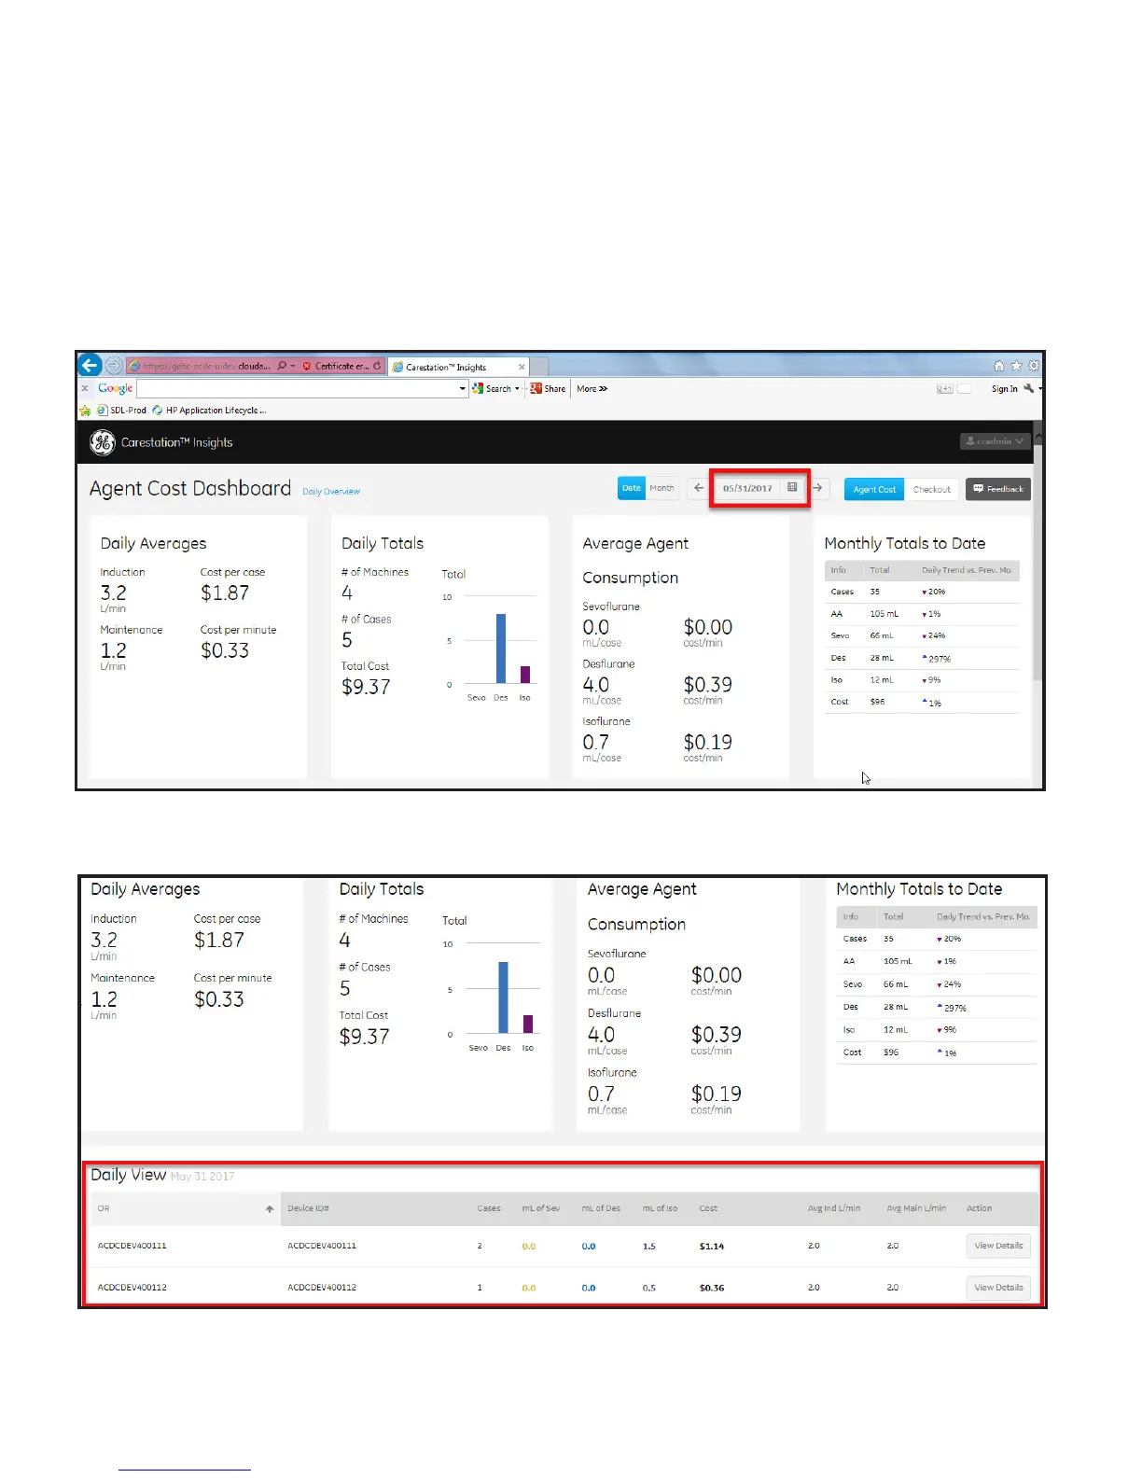
Task: Sort by mL of Des column header
Action: [x=601, y=1208]
